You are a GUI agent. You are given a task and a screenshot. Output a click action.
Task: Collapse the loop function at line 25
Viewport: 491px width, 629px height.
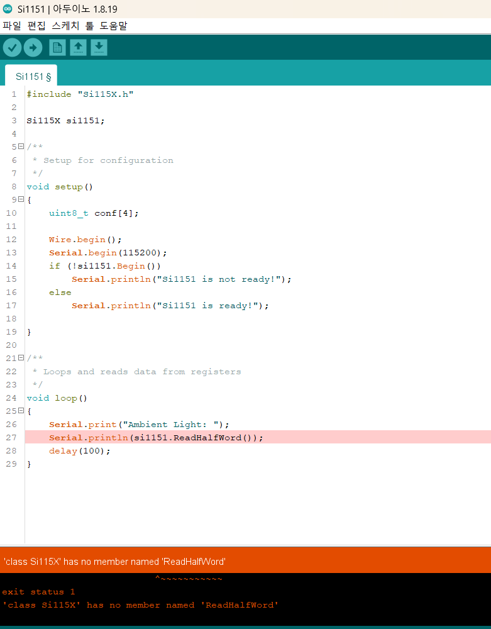21,411
